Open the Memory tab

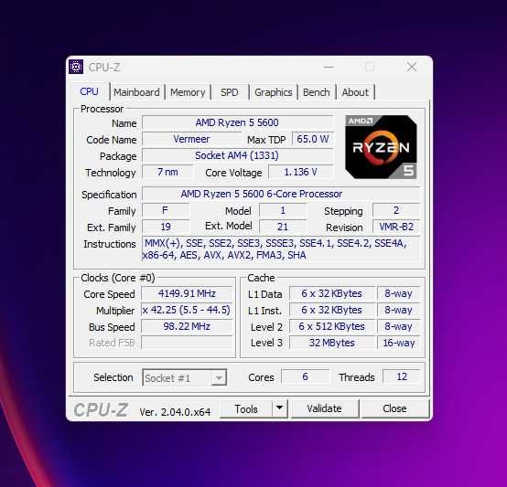[x=188, y=92]
